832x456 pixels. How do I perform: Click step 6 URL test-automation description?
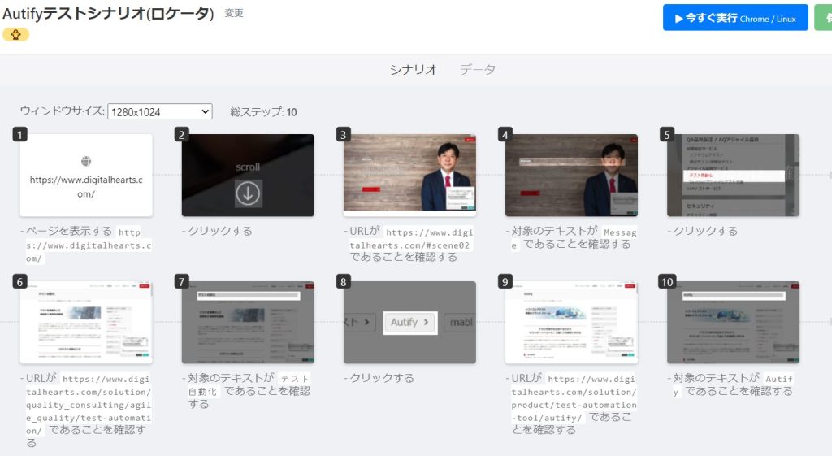tap(86, 410)
